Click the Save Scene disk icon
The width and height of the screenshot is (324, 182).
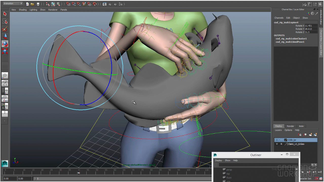coord(38,4)
